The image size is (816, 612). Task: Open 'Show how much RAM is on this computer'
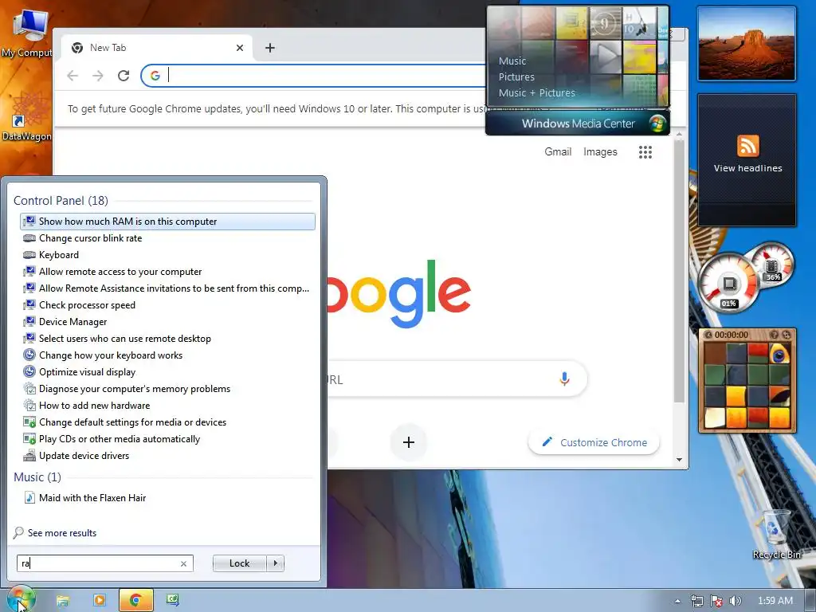(x=167, y=222)
